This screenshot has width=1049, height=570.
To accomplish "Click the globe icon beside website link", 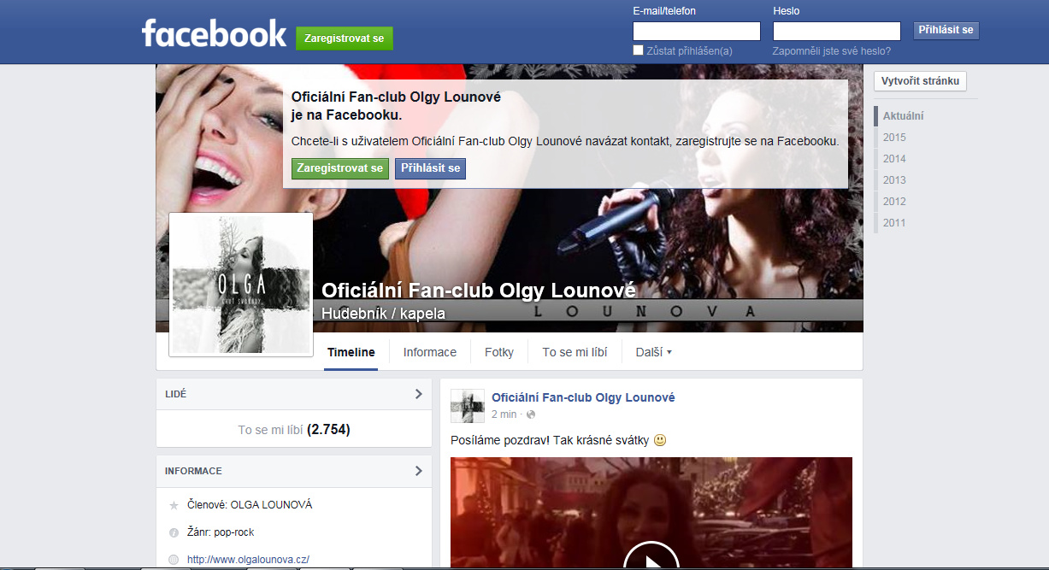I will click(174, 560).
